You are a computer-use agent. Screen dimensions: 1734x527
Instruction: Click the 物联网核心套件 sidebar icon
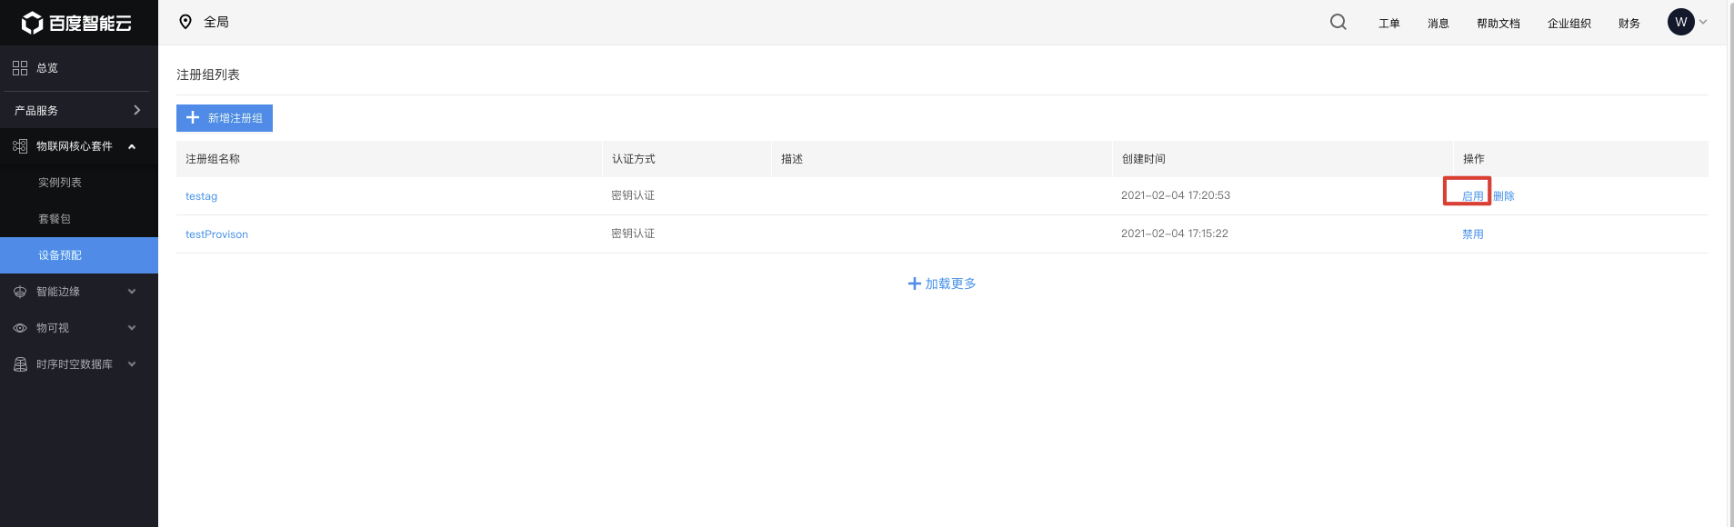point(20,146)
